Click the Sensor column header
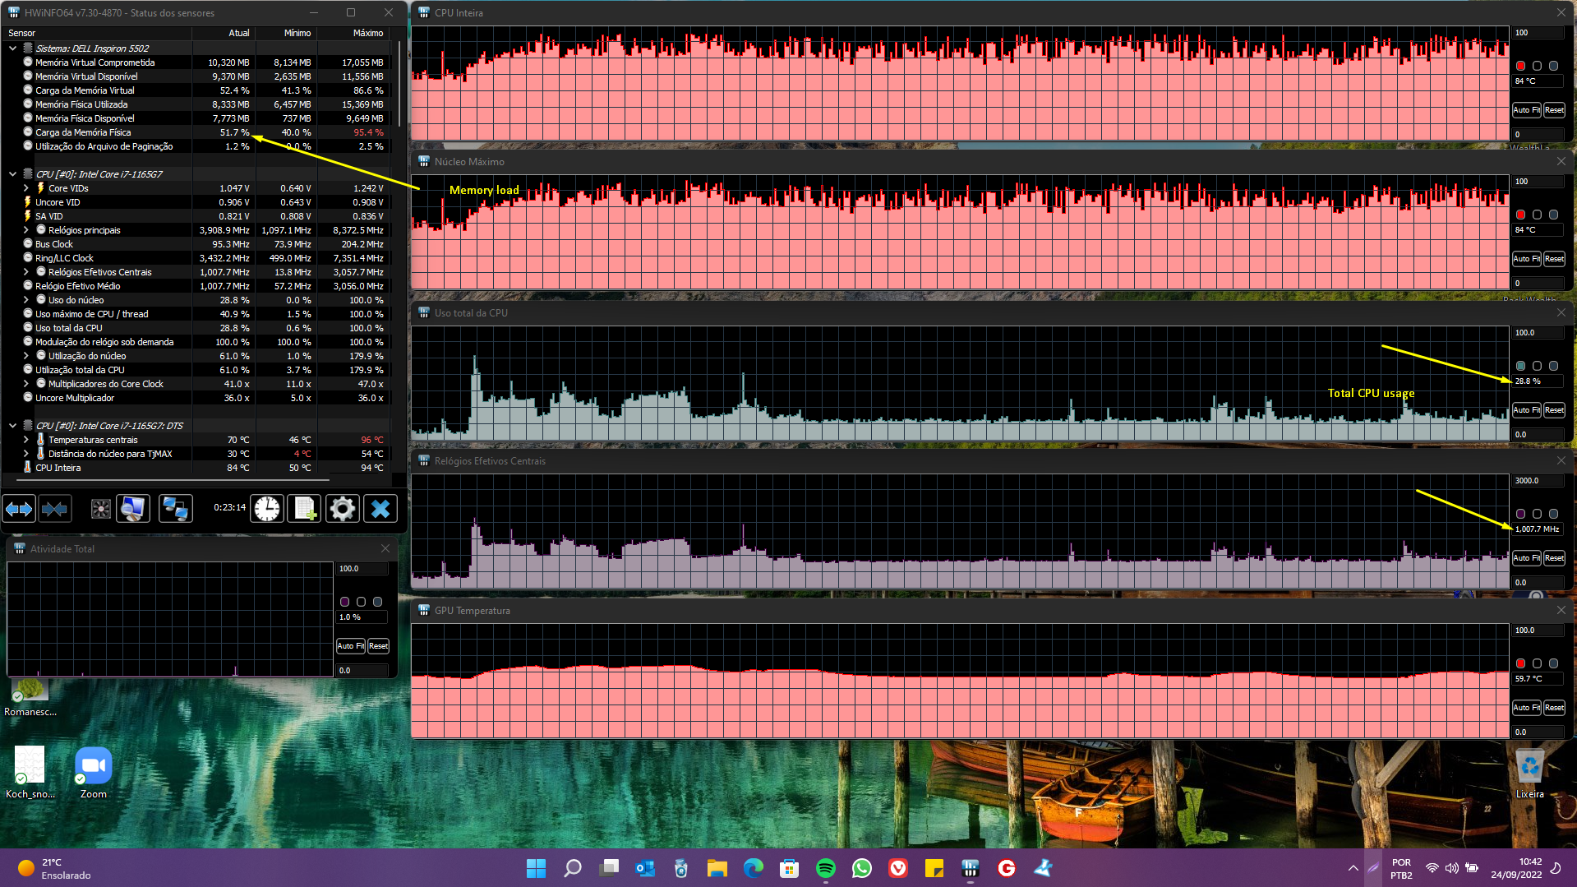This screenshot has width=1577, height=887. (x=22, y=33)
